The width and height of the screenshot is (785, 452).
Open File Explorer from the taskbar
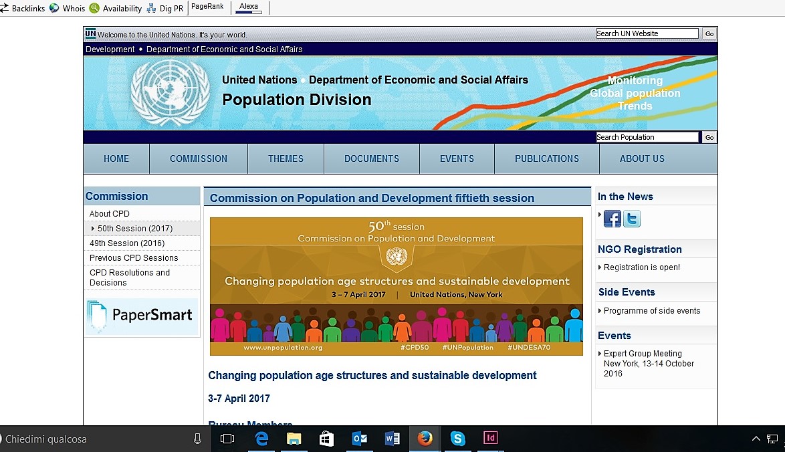[294, 439]
